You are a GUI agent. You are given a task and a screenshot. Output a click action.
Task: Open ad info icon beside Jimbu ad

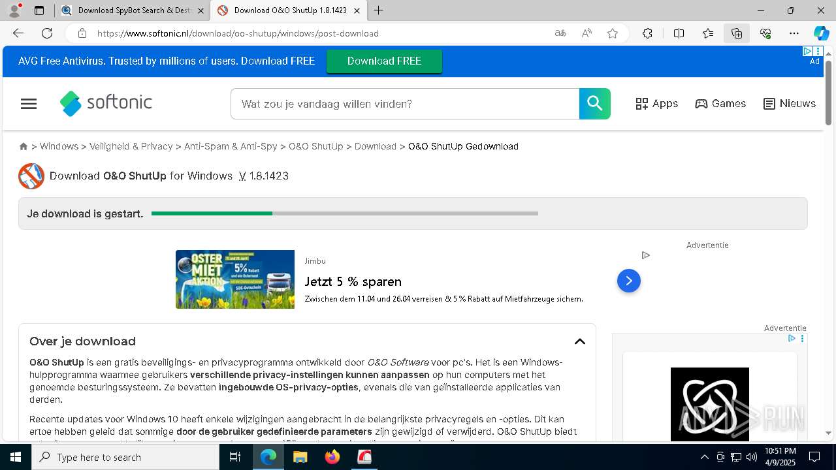coord(645,255)
